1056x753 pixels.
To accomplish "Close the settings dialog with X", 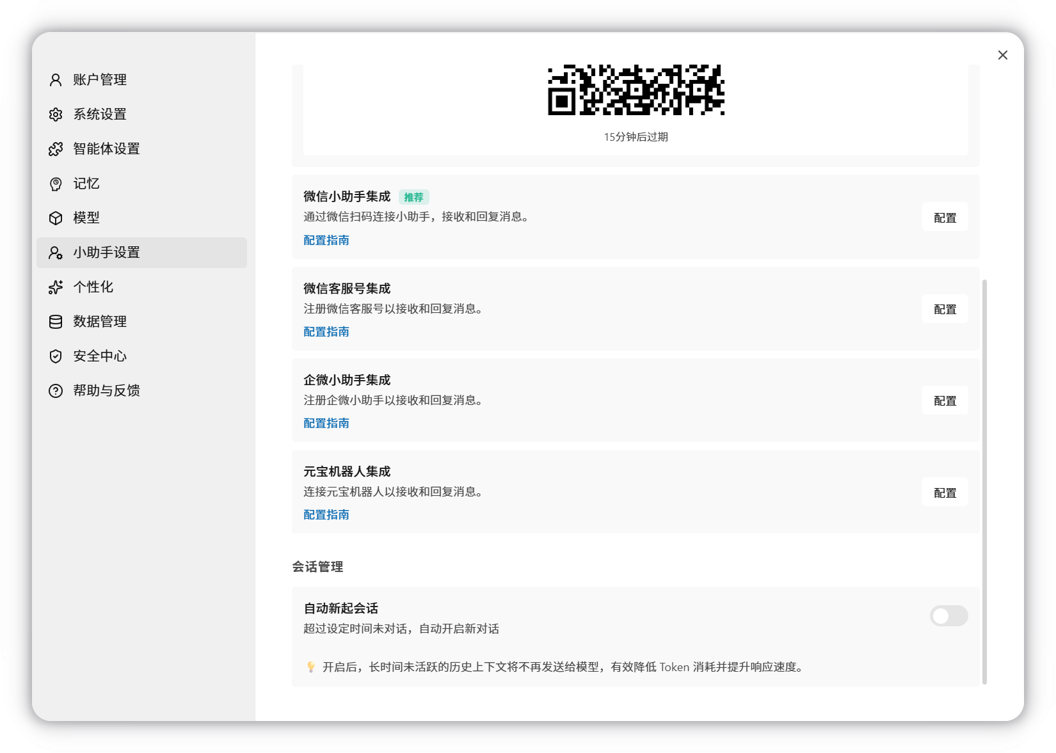I will click(x=1003, y=55).
